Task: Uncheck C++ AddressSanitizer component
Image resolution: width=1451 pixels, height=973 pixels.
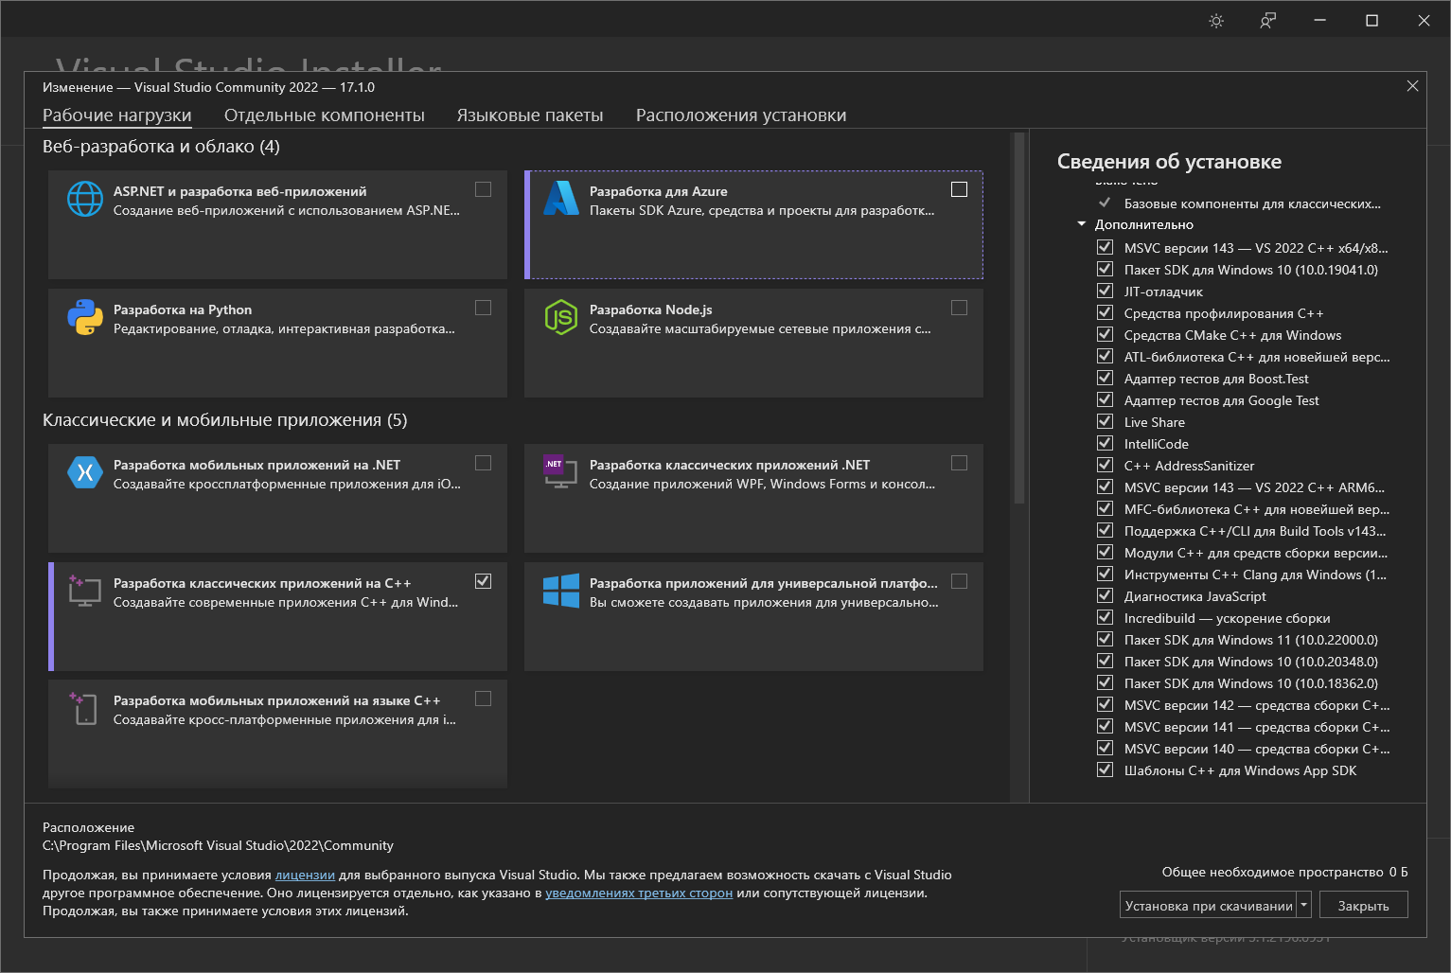Action: (1105, 465)
